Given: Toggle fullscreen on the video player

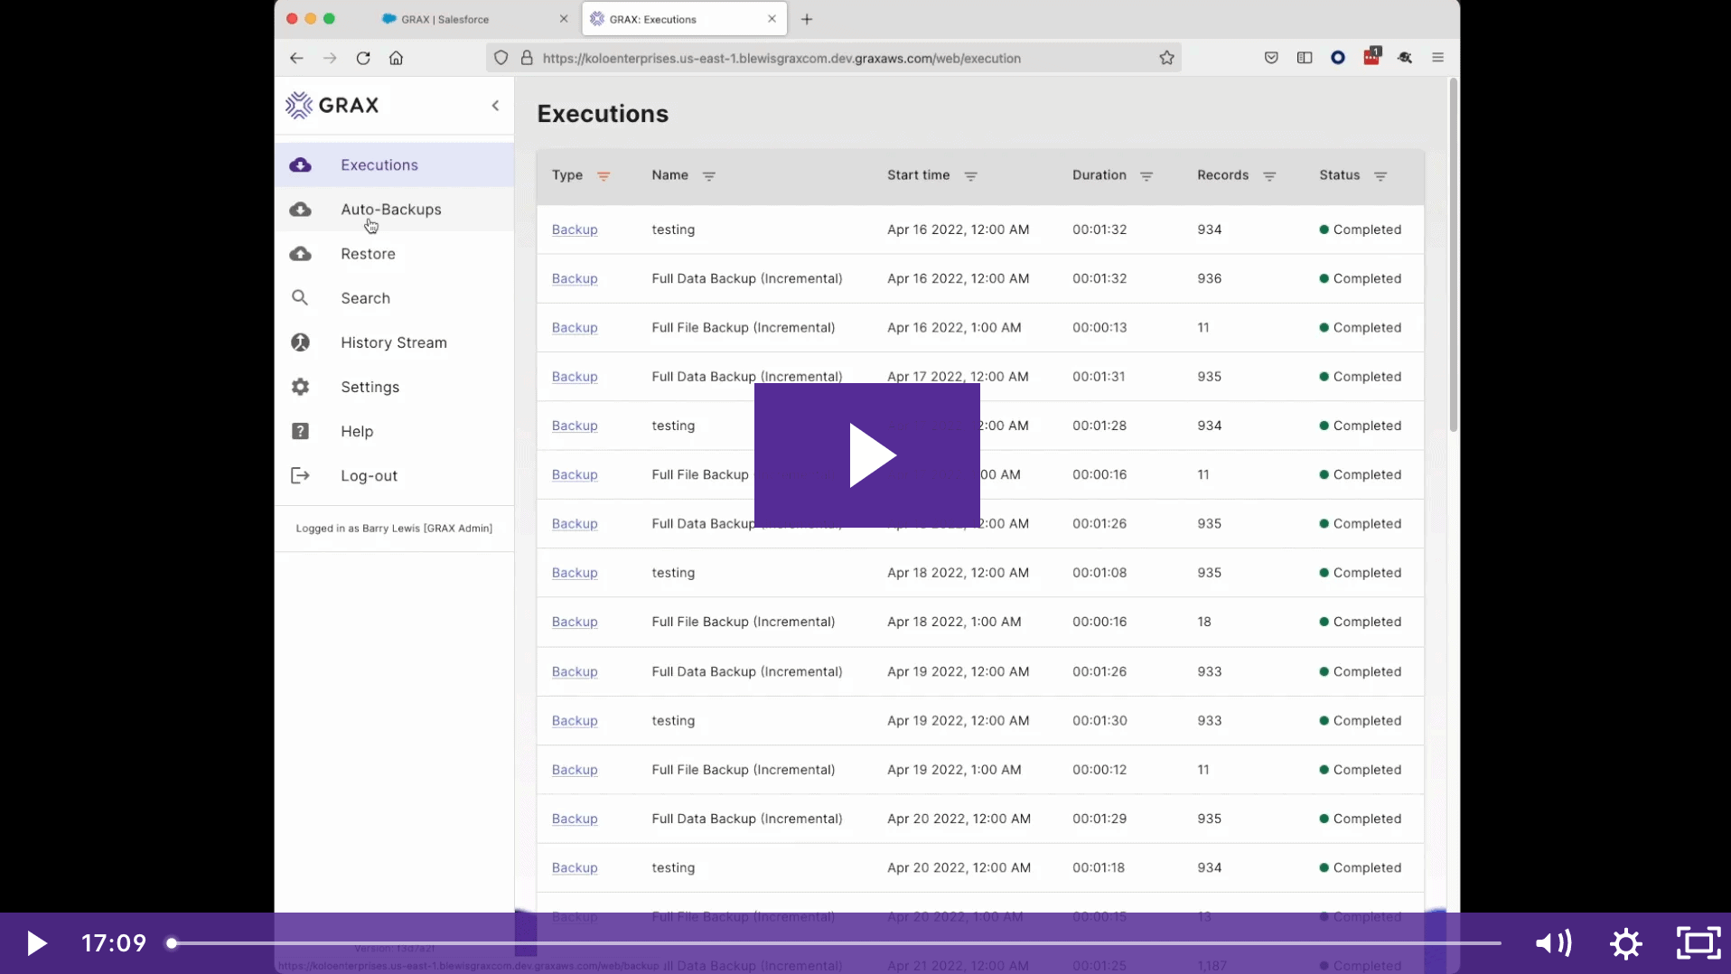Looking at the screenshot, I should [x=1697, y=943].
